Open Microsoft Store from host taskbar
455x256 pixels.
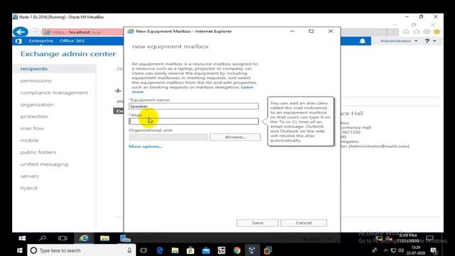coord(191,250)
